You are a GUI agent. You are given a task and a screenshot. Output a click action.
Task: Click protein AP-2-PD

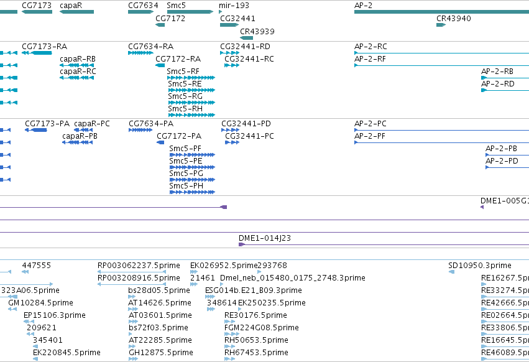pyautogui.click(x=507, y=167)
